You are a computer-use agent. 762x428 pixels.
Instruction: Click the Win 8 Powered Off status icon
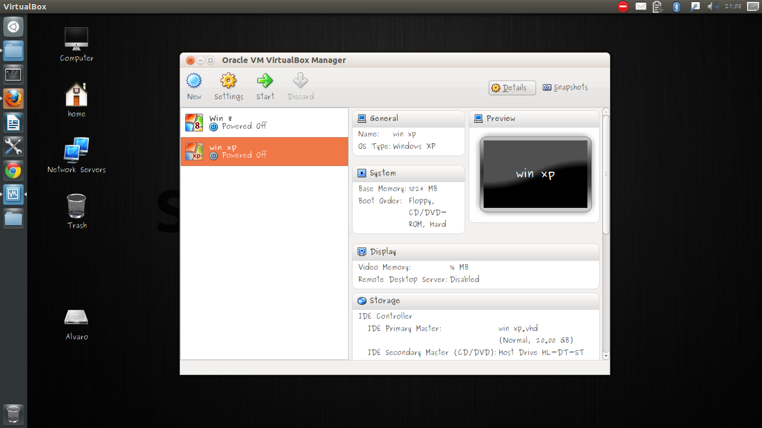pyautogui.click(x=214, y=127)
